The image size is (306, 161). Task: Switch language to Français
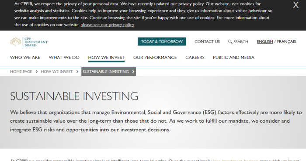point(286,41)
